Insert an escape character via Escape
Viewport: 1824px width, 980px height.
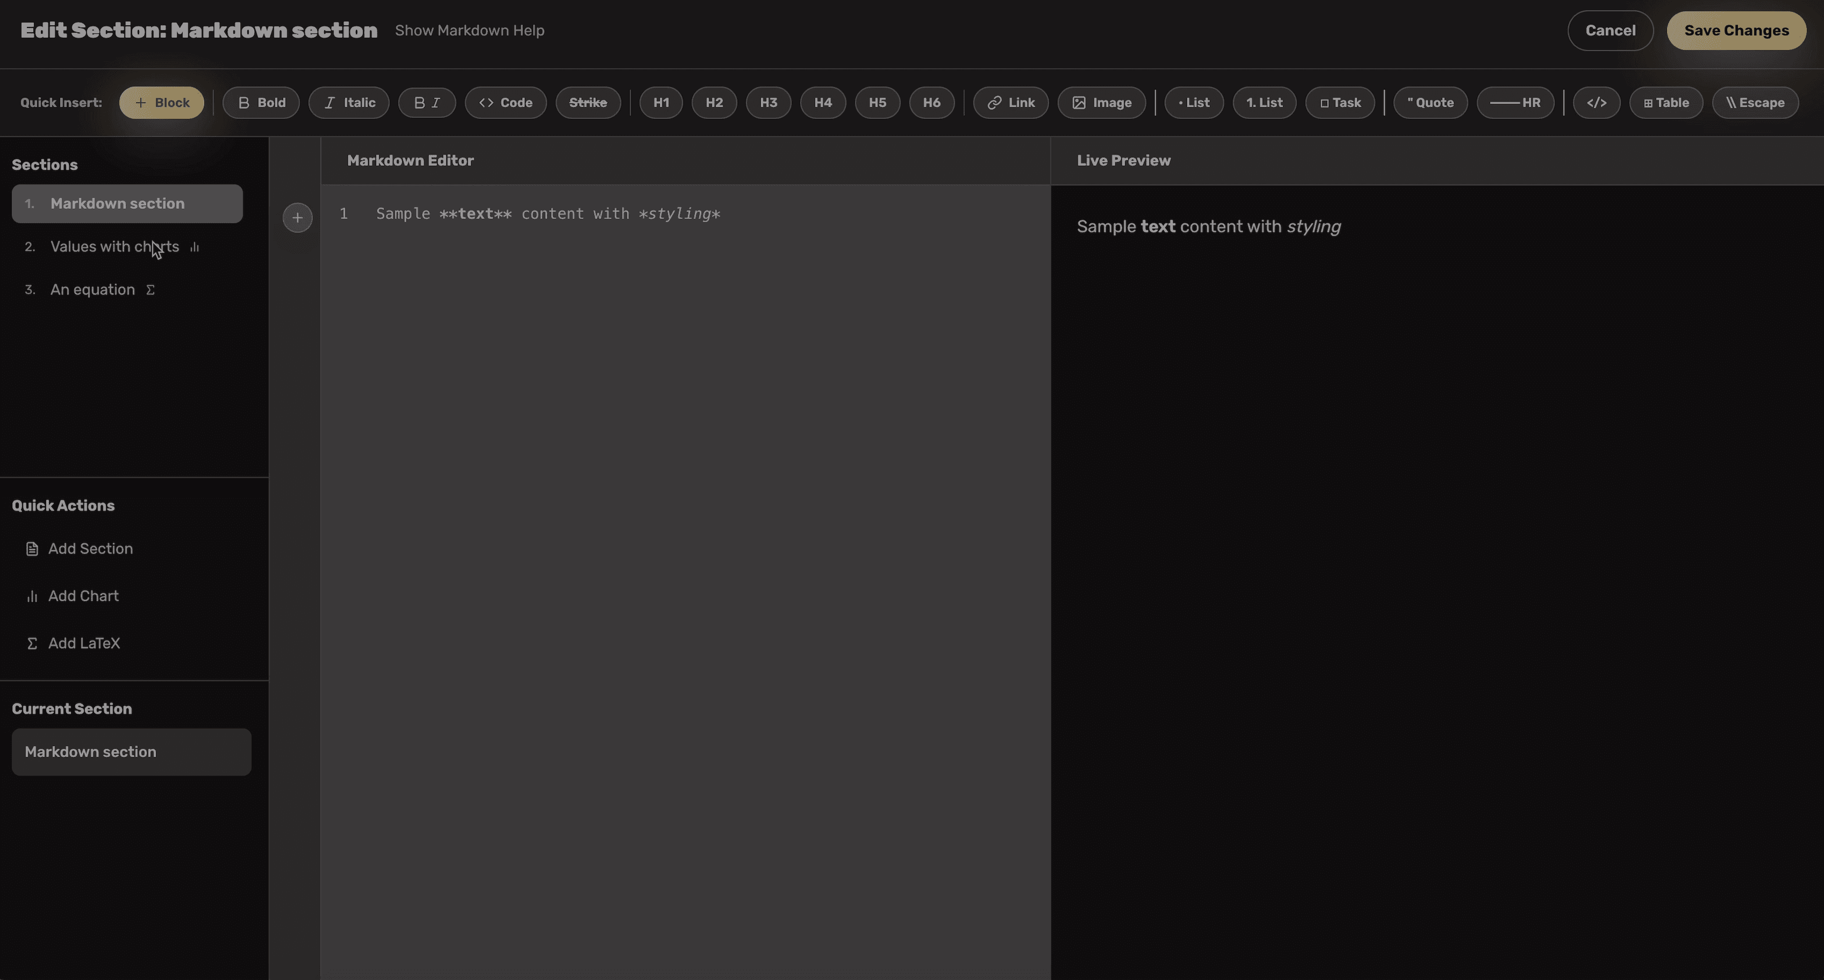pyautogui.click(x=1755, y=102)
